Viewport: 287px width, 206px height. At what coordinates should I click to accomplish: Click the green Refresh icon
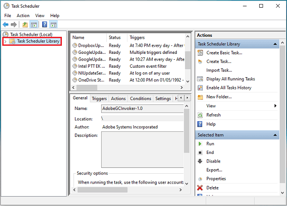[200, 115]
